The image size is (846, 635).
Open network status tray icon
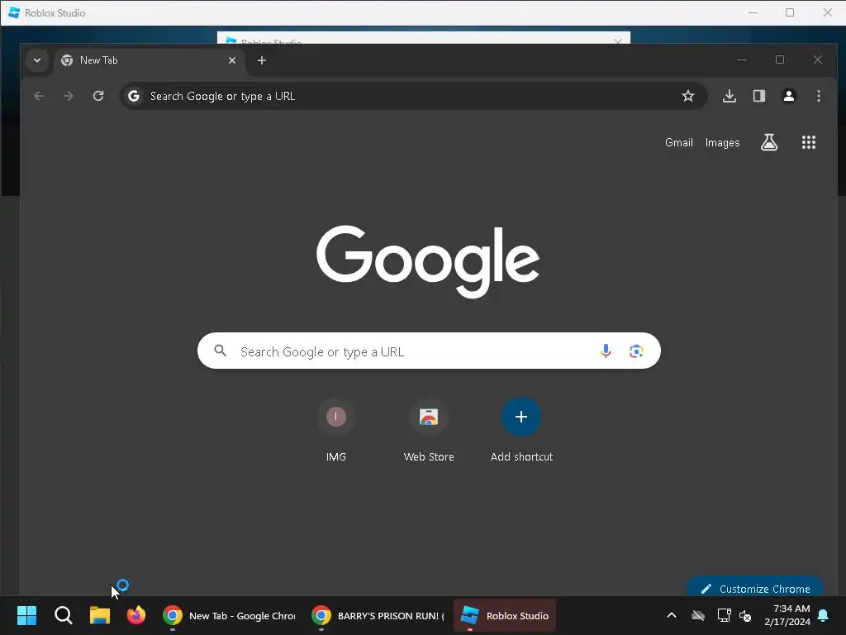(724, 615)
